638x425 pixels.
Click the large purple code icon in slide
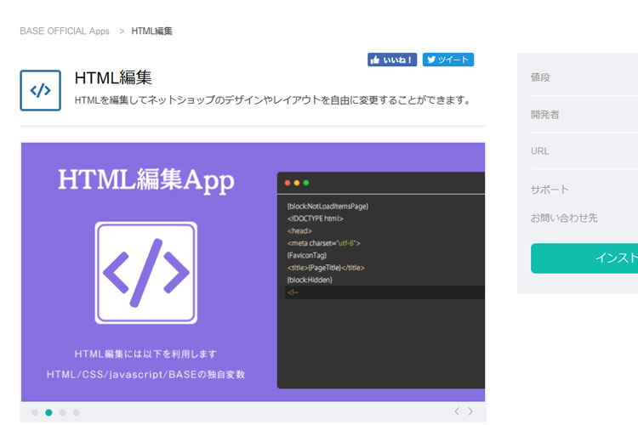tap(145, 272)
